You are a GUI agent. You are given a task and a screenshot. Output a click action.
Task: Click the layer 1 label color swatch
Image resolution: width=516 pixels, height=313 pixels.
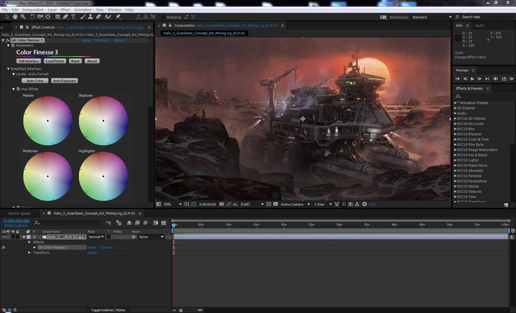point(29,237)
